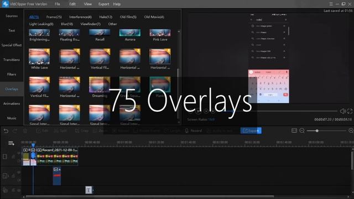Click the blue playhead marker on ruler
Image resolution: width=354 pixels, height=199 pixels.
point(33,145)
